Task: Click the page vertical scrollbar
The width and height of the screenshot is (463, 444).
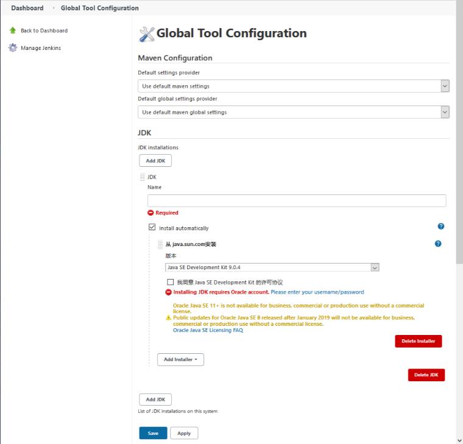Action: coord(459,183)
